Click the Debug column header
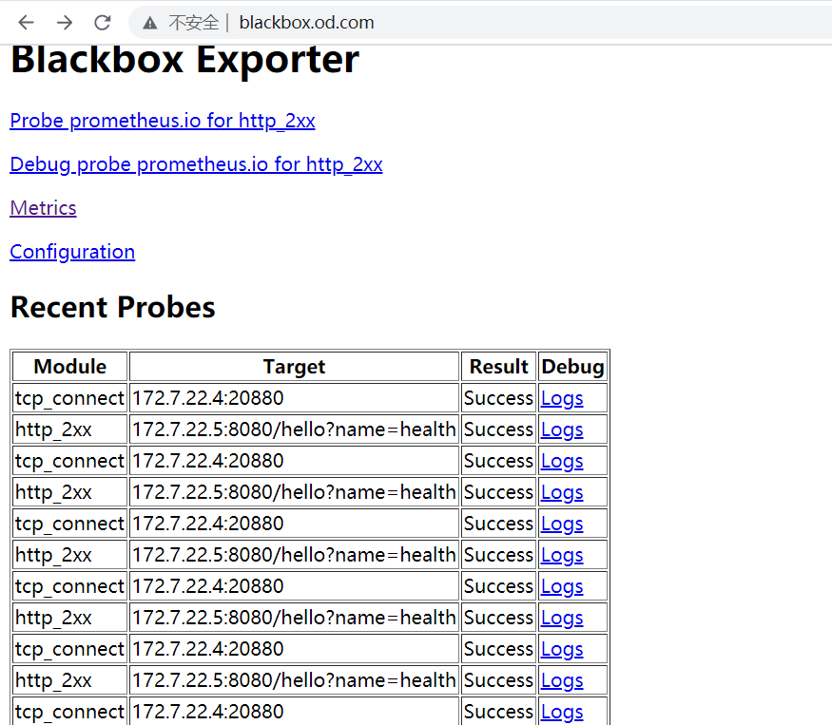This screenshot has height=725, width=832. [x=572, y=367]
